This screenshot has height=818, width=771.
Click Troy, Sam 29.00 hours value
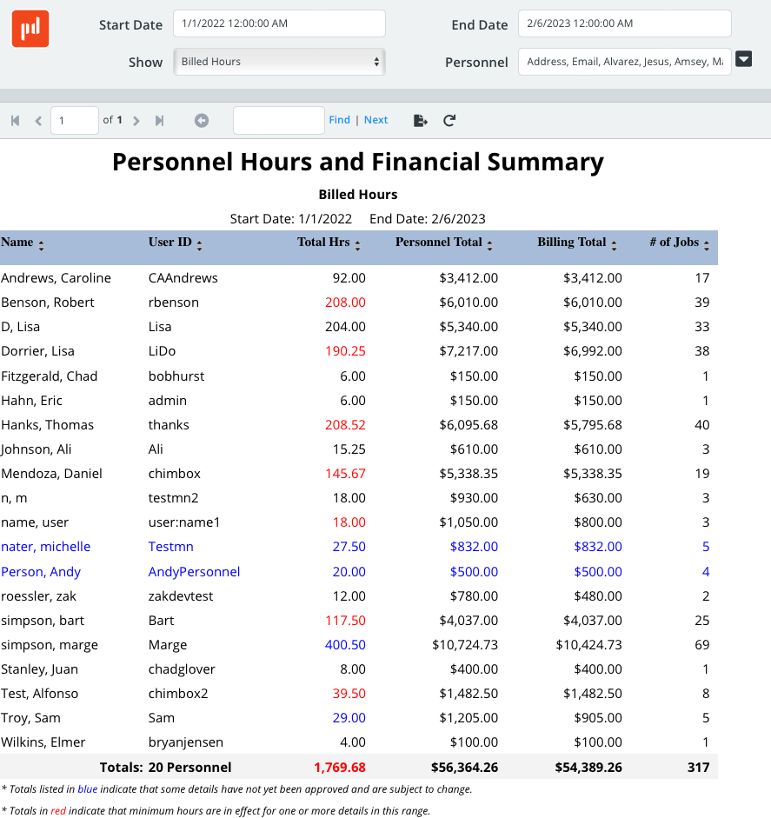pos(349,718)
